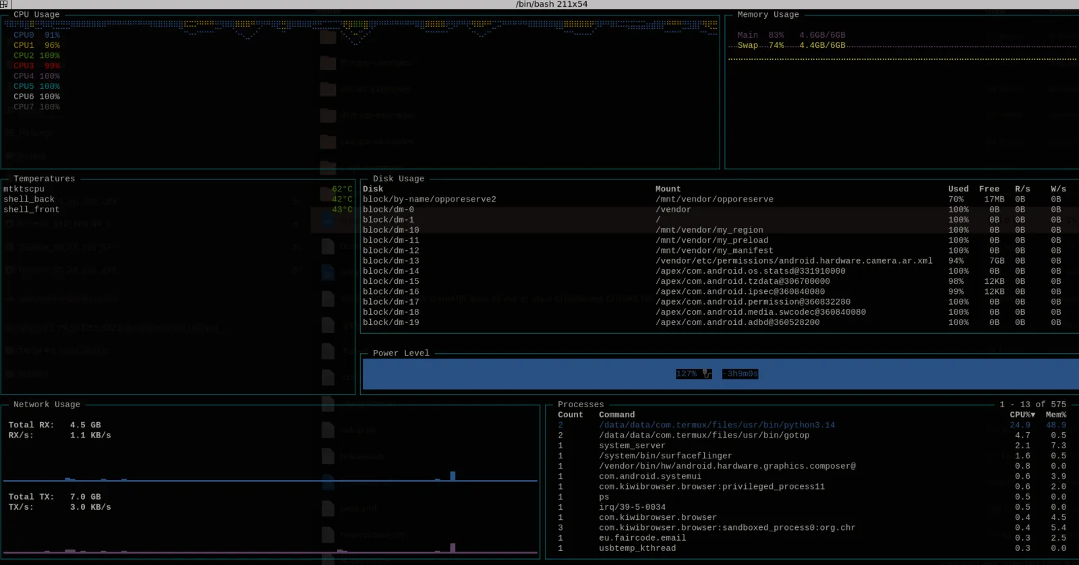
Task: Click the blue Power Level bar
Action: pos(720,374)
